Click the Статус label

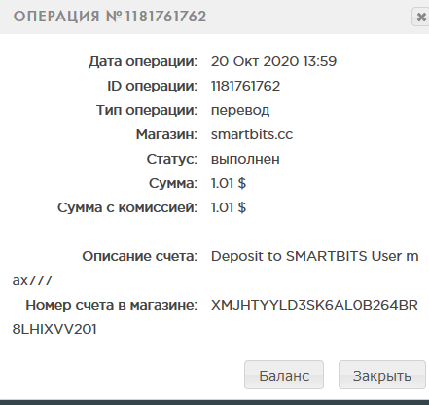(x=172, y=159)
